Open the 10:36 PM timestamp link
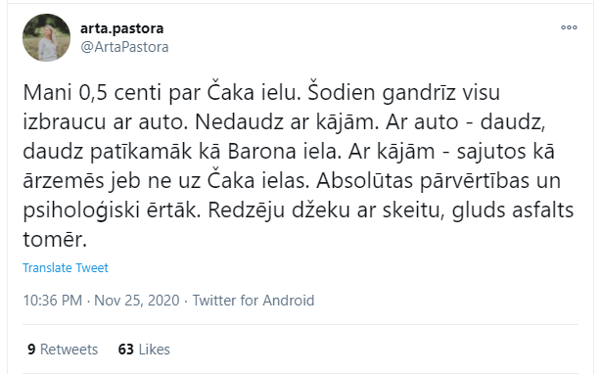The height and width of the screenshot is (374, 600). (x=53, y=301)
